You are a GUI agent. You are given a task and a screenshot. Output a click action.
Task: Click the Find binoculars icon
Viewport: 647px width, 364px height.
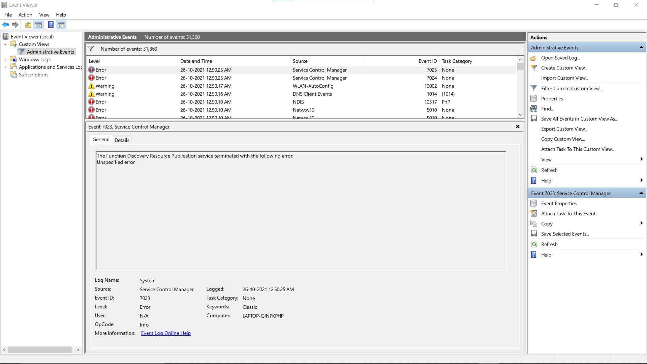[x=534, y=109]
